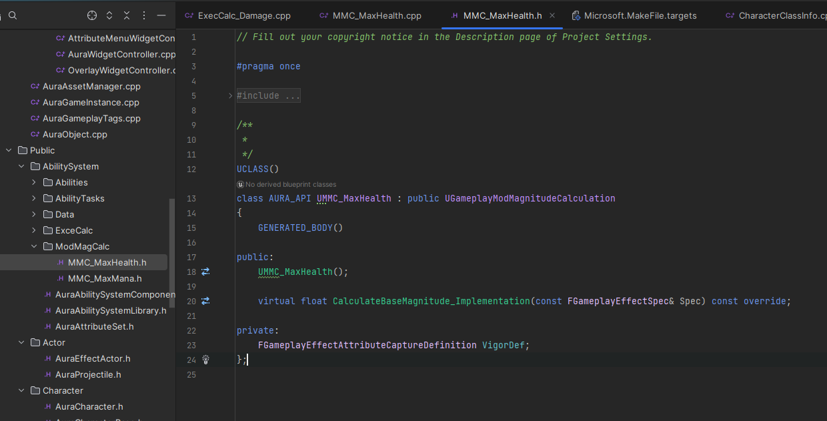Viewport: 827px width, 421px height.
Task: Switch to the ExecCalc_Damage.cpp tab
Action: pyautogui.click(x=238, y=15)
